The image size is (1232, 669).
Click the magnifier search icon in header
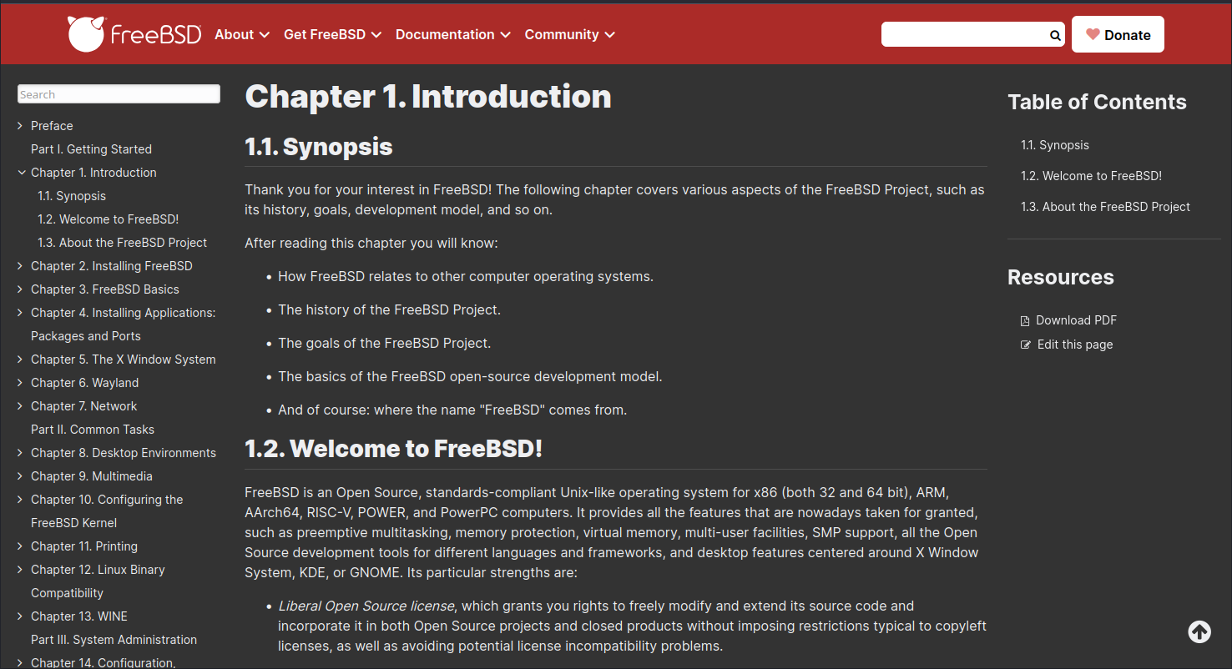pos(1055,35)
